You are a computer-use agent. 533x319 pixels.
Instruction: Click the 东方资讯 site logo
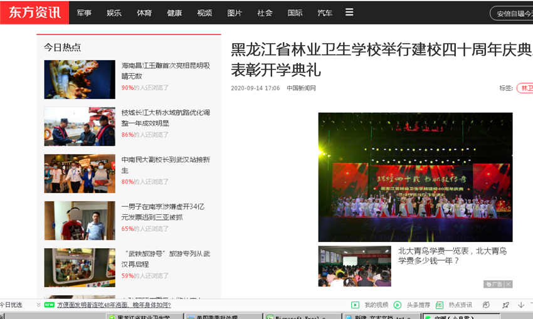(34, 12)
